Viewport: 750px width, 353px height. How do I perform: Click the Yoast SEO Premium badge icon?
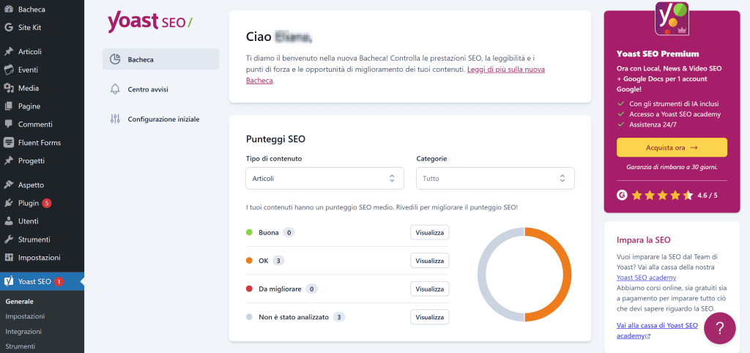point(672,18)
